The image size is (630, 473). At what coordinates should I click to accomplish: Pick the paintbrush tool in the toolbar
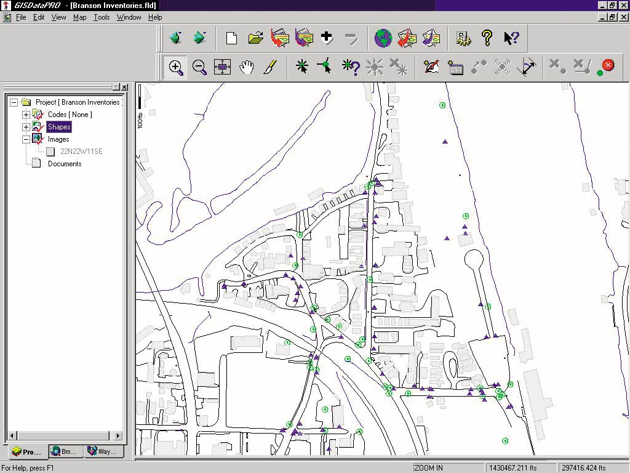coord(270,67)
